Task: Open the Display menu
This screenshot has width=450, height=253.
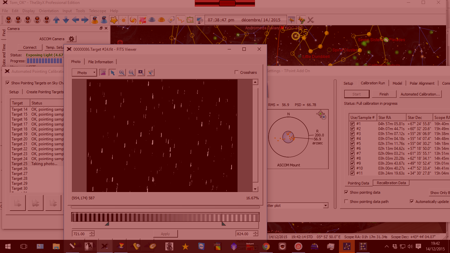Action: pyautogui.click(x=29, y=11)
